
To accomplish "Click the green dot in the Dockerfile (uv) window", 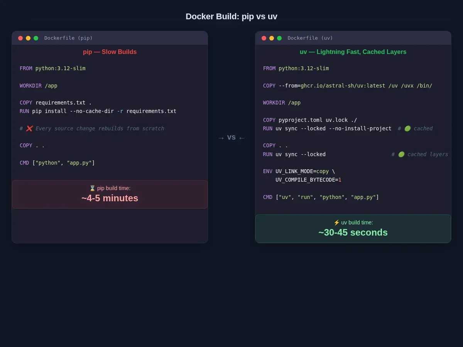I will pos(279,38).
